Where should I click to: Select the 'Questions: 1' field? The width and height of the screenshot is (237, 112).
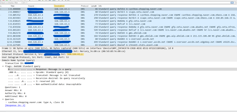coord(13,87)
